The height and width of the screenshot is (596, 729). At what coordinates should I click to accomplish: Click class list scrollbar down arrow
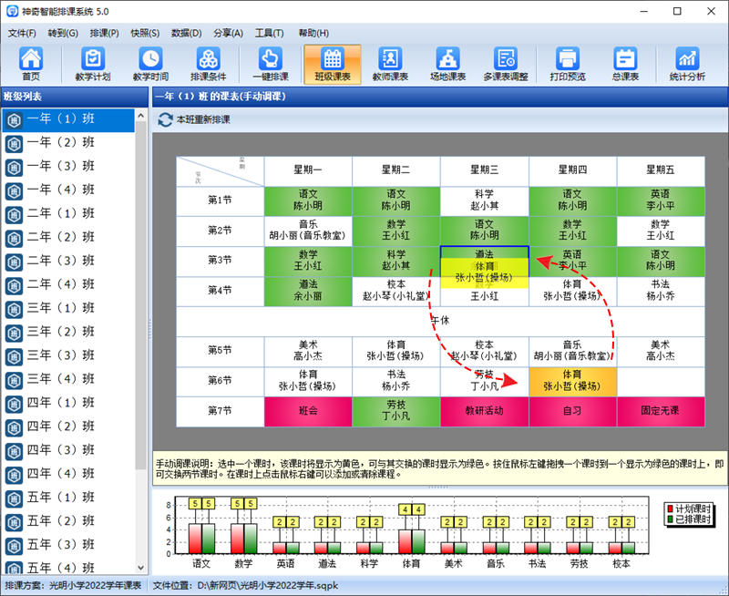pyautogui.click(x=141, y=568)
